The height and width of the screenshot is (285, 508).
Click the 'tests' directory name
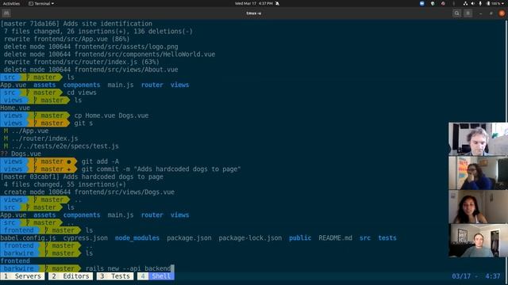click(387, 237)
